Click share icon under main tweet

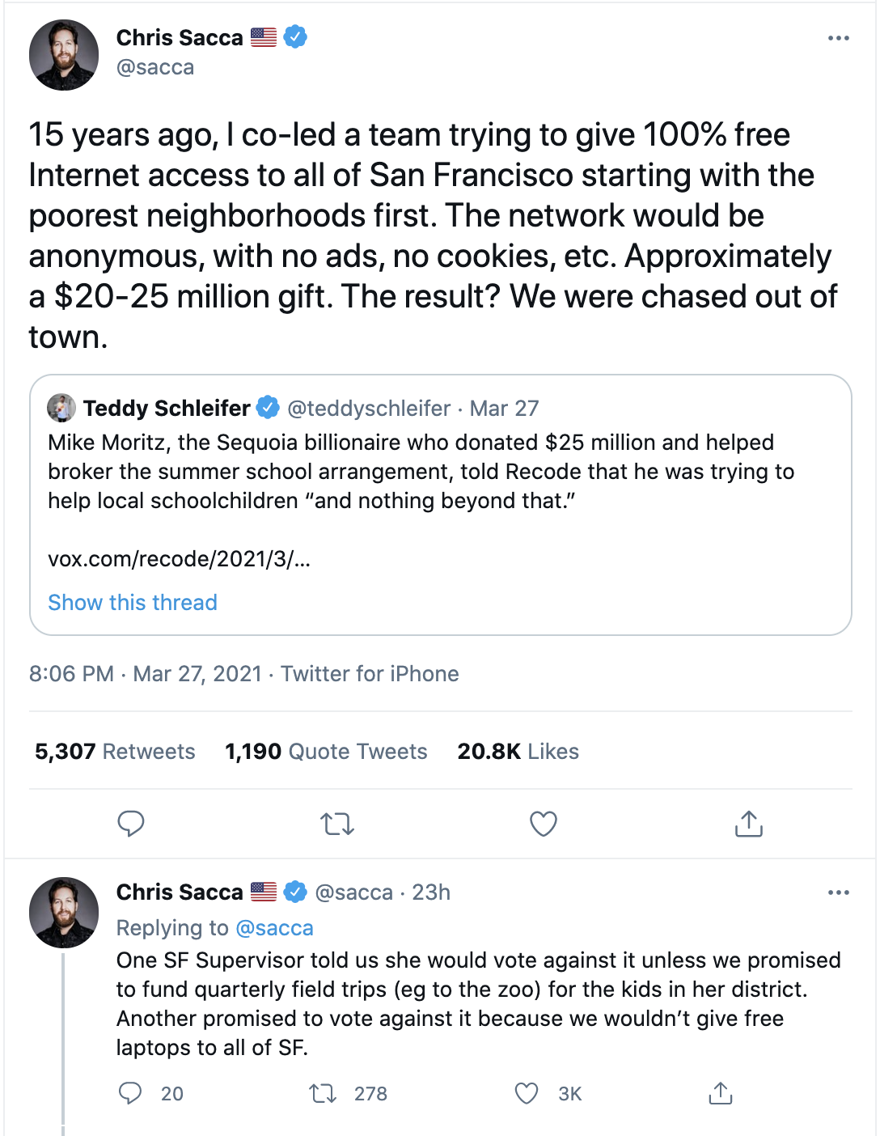pyautogui.click(x=749, y=824)
